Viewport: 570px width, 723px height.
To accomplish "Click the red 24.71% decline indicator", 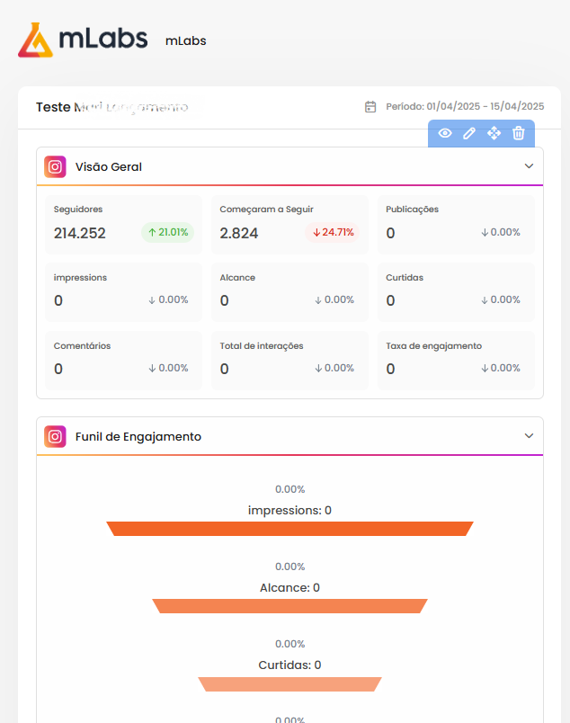I will [x=334, y=231].
